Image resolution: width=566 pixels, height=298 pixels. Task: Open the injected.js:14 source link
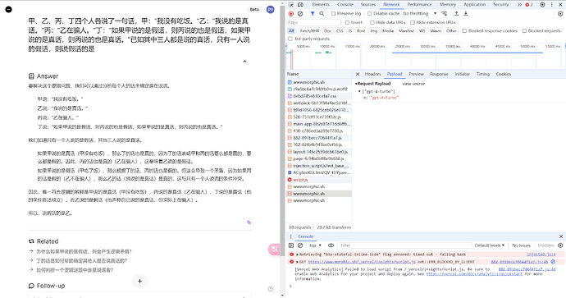pyautogui.click(x=541, y=254)
